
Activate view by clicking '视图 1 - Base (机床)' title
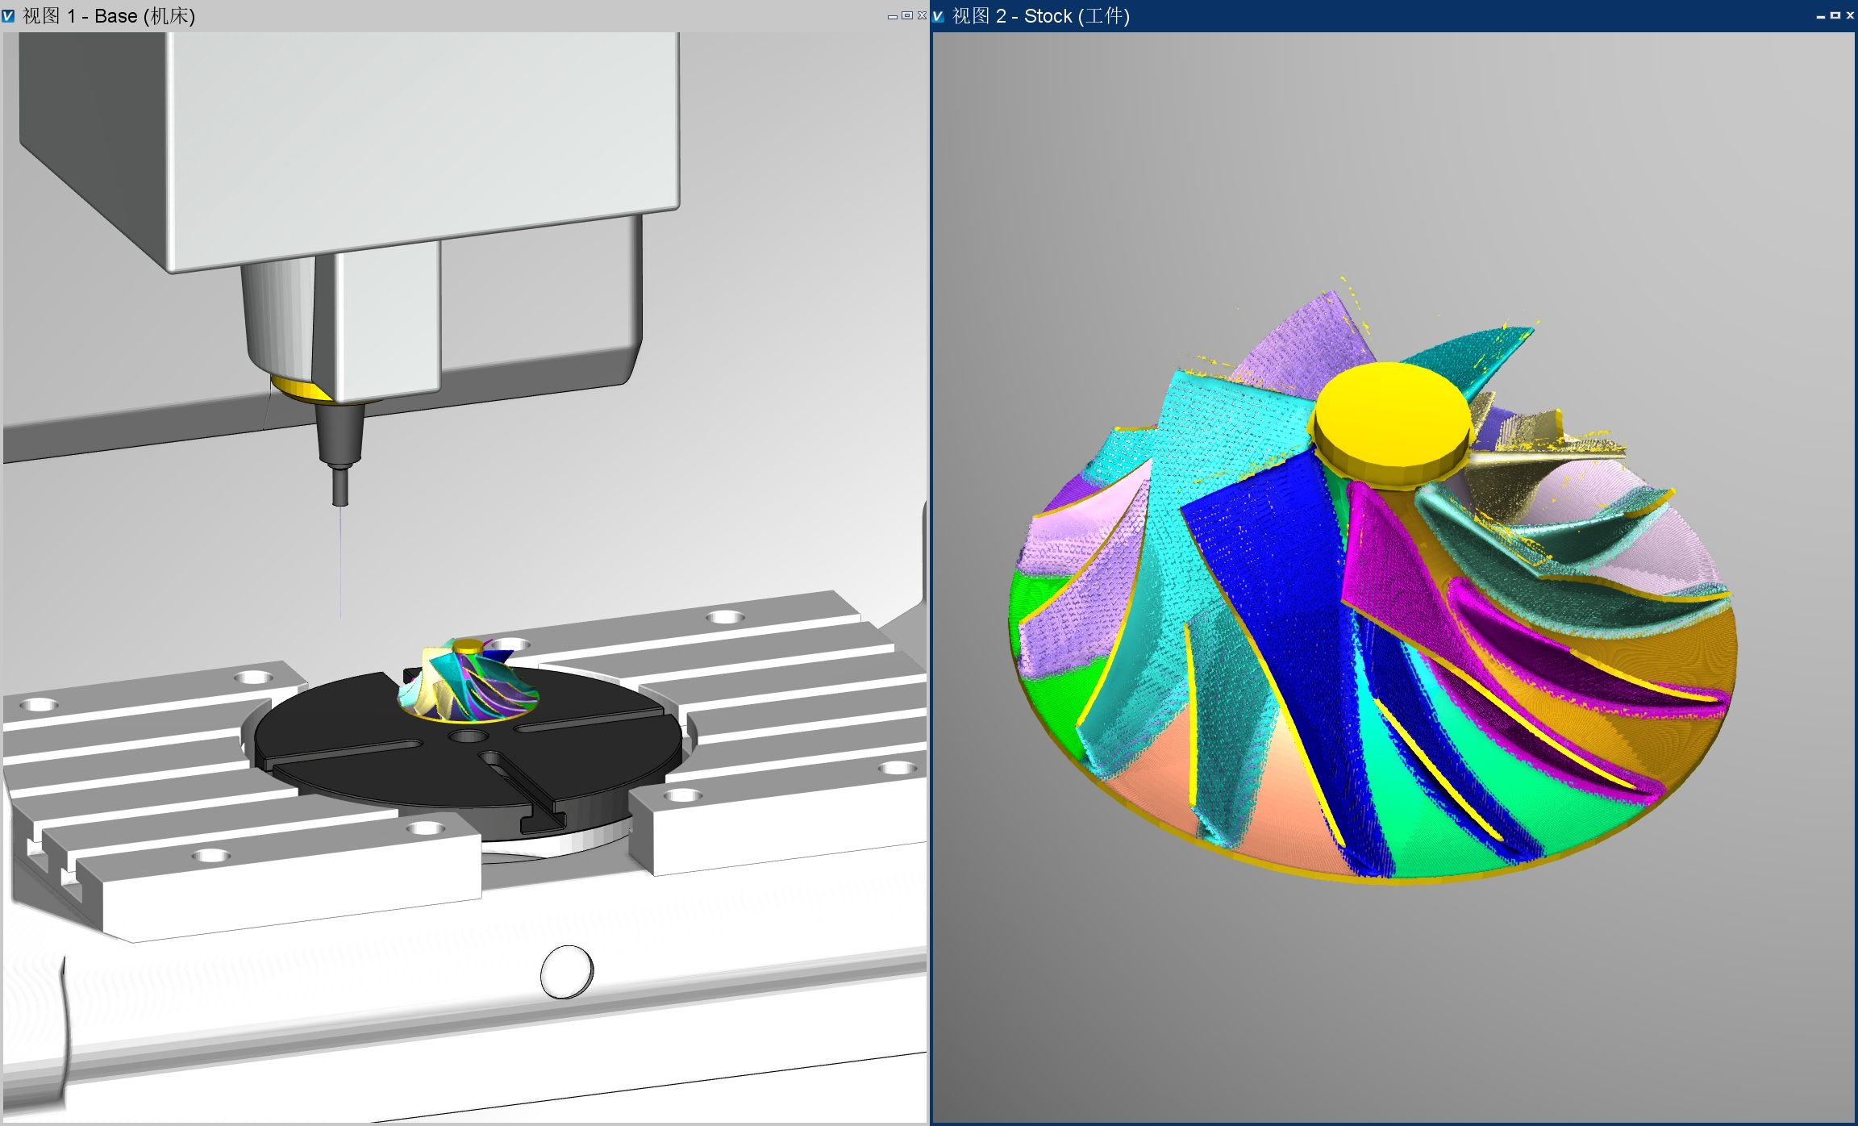point(109,16)
